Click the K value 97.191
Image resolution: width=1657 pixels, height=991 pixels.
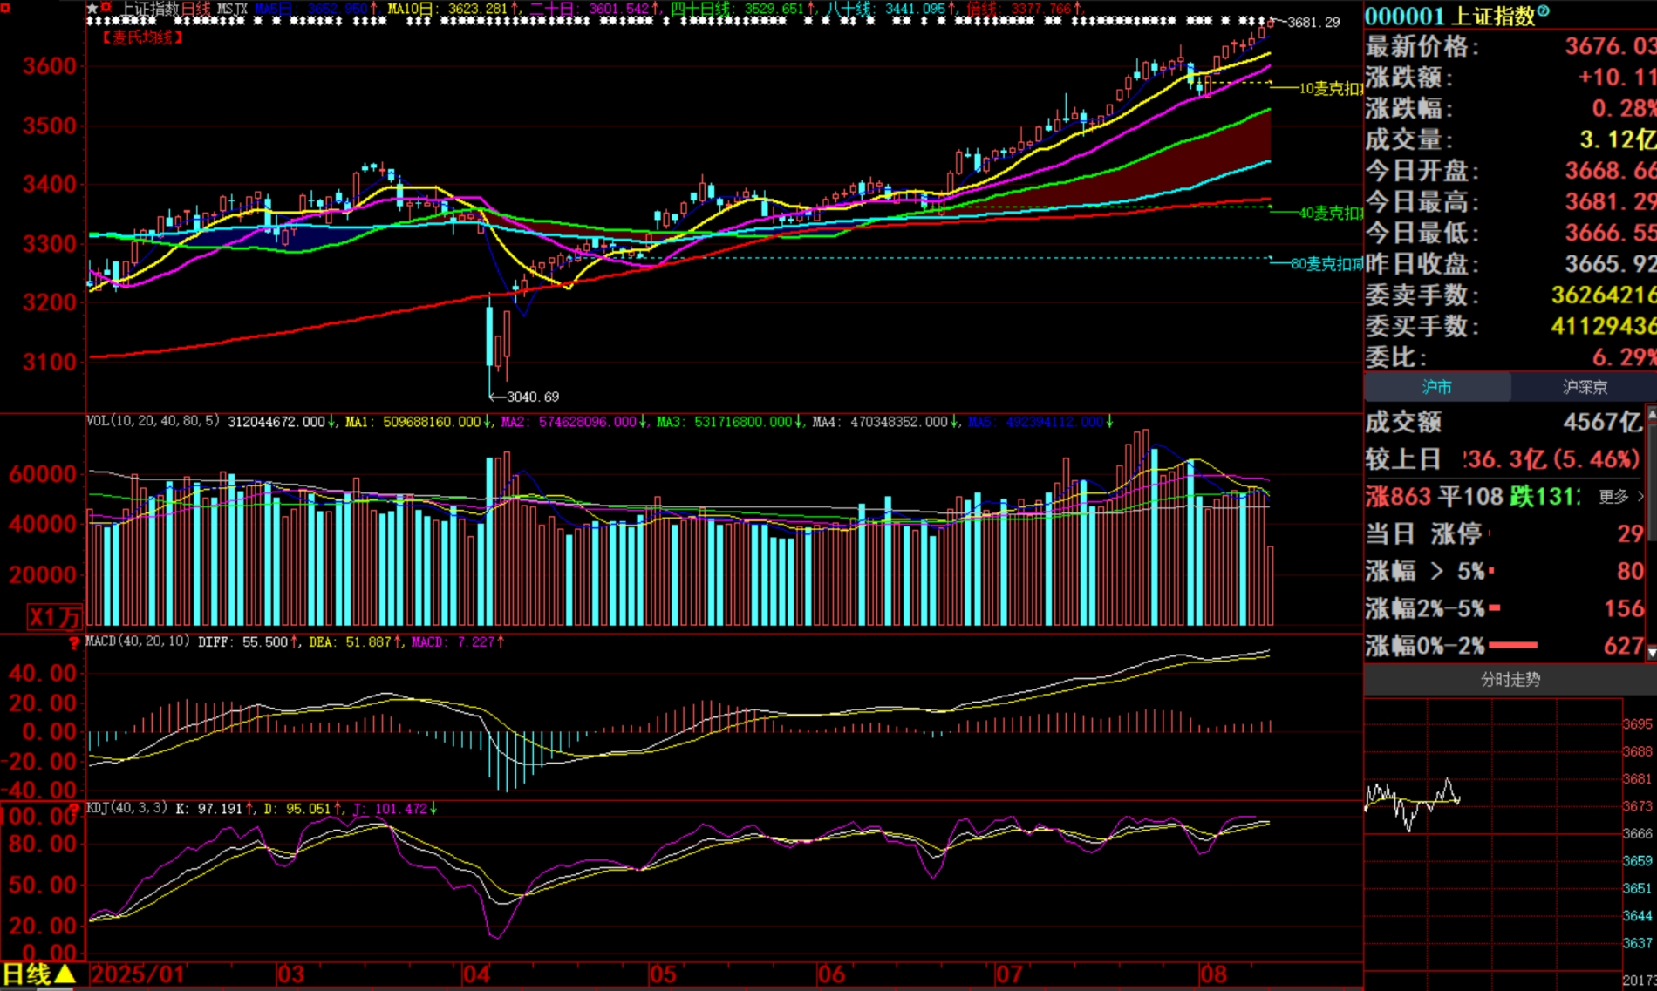tap(220, 809)
